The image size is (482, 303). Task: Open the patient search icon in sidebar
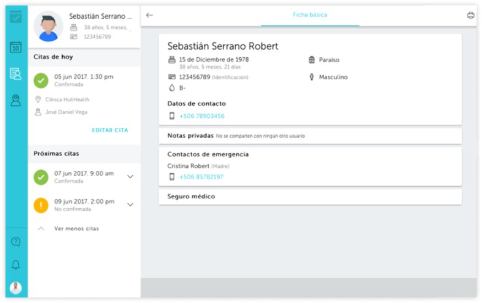[16, 73]
